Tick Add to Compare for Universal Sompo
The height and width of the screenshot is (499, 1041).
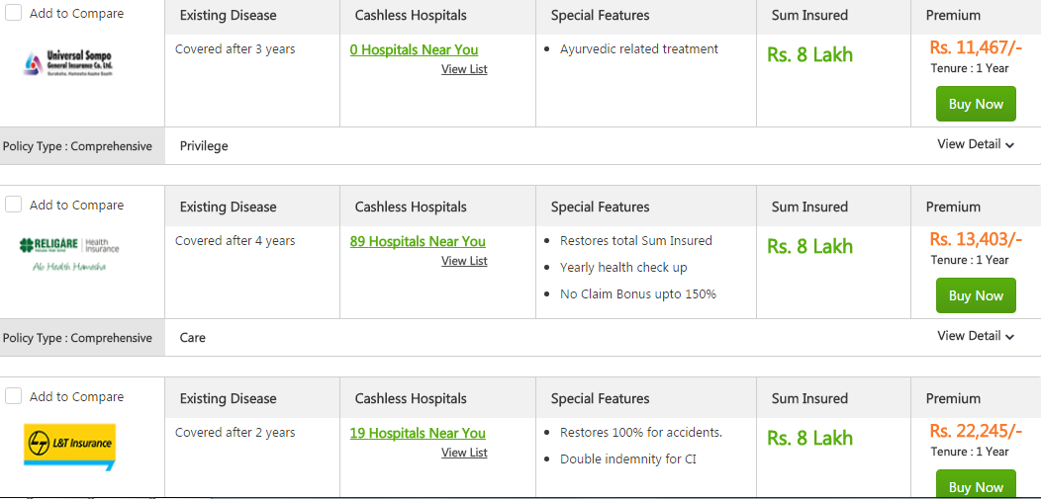click(x=13, y=13)
